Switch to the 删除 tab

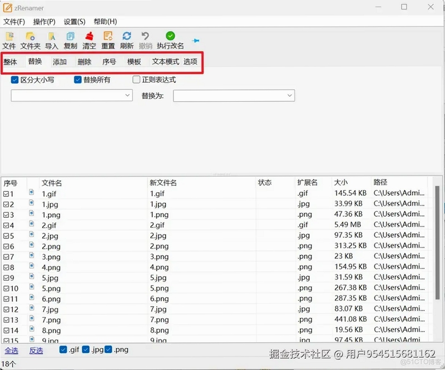[85, 62]
